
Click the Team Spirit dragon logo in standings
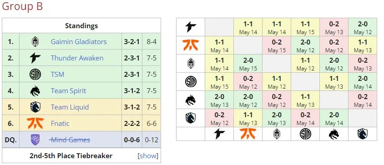pos(35,91)
